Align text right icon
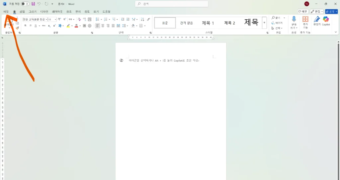This screenshot has width=340, height=180. click(108, 26)
